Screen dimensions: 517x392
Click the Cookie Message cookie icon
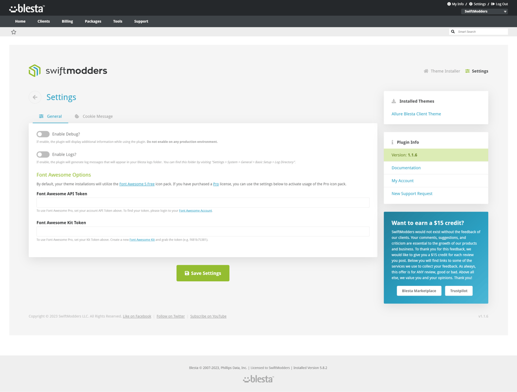(x=77, y=116)
